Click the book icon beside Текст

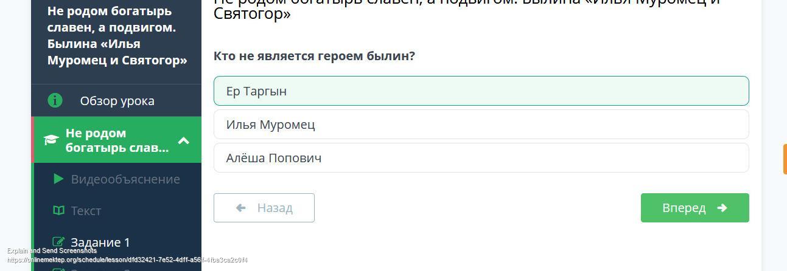pos(58,210)
